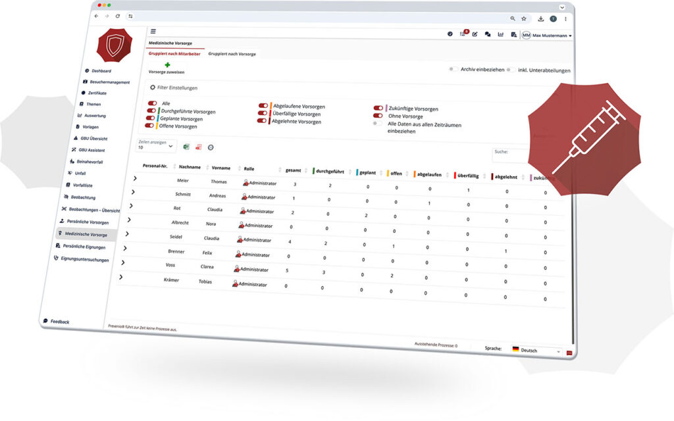674x421 pixels.
Task: Bookmark page with the browser star icon
Action: (x=523, y=18)
